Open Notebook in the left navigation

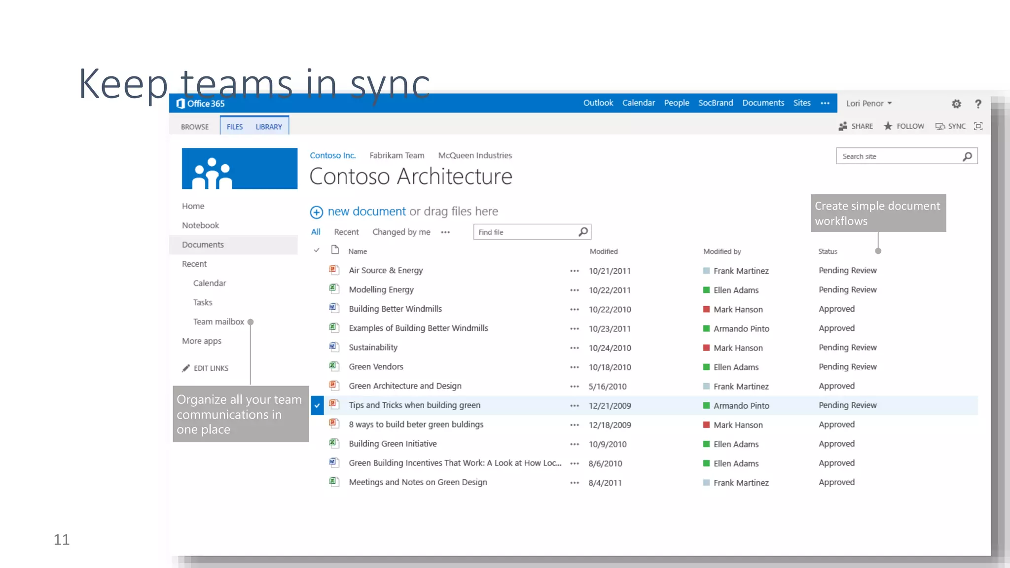[200, 225]
